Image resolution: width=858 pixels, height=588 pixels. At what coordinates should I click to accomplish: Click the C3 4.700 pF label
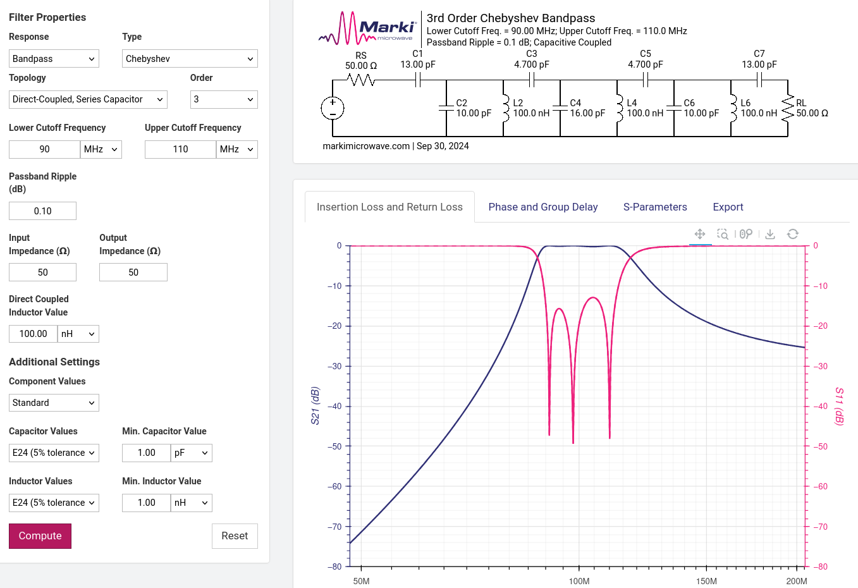point(532,59)
